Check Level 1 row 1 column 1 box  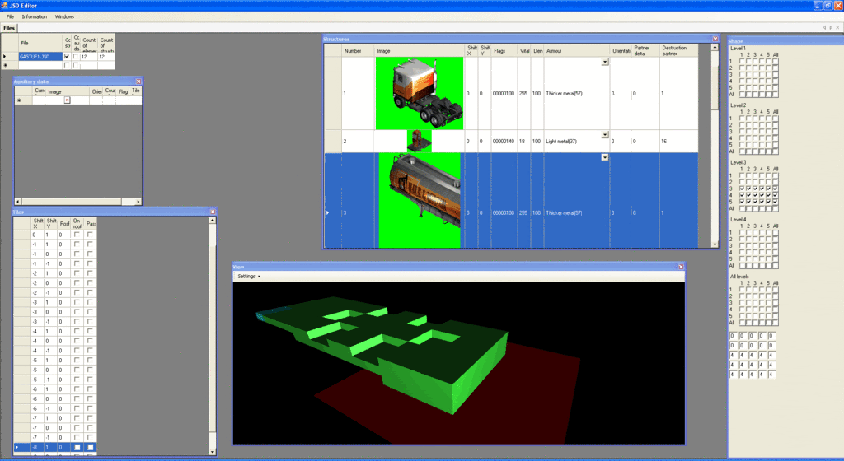click(743, 61)
